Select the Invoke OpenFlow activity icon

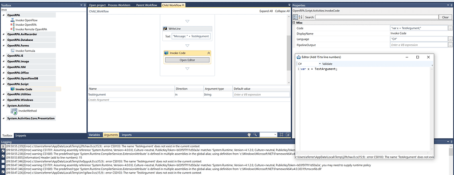[12, 20]
